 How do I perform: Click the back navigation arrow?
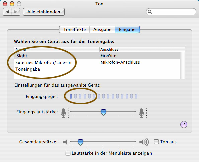click(x=7, y=12)
